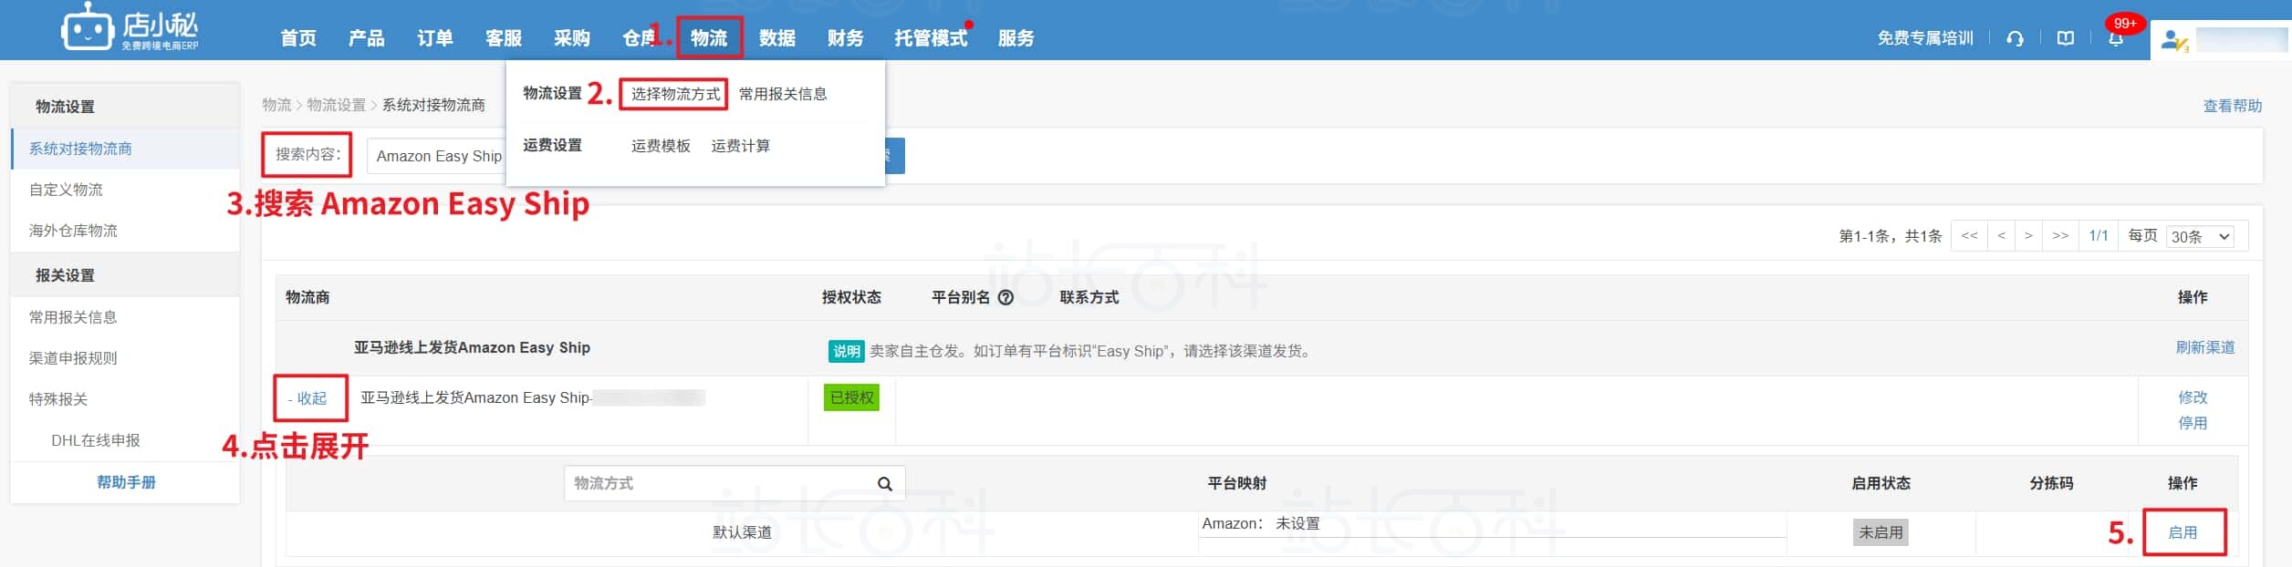The width and height of the screenshot is (2292, 567).
Task: Open the customer service headset icon
Action: coord(2015,38)
